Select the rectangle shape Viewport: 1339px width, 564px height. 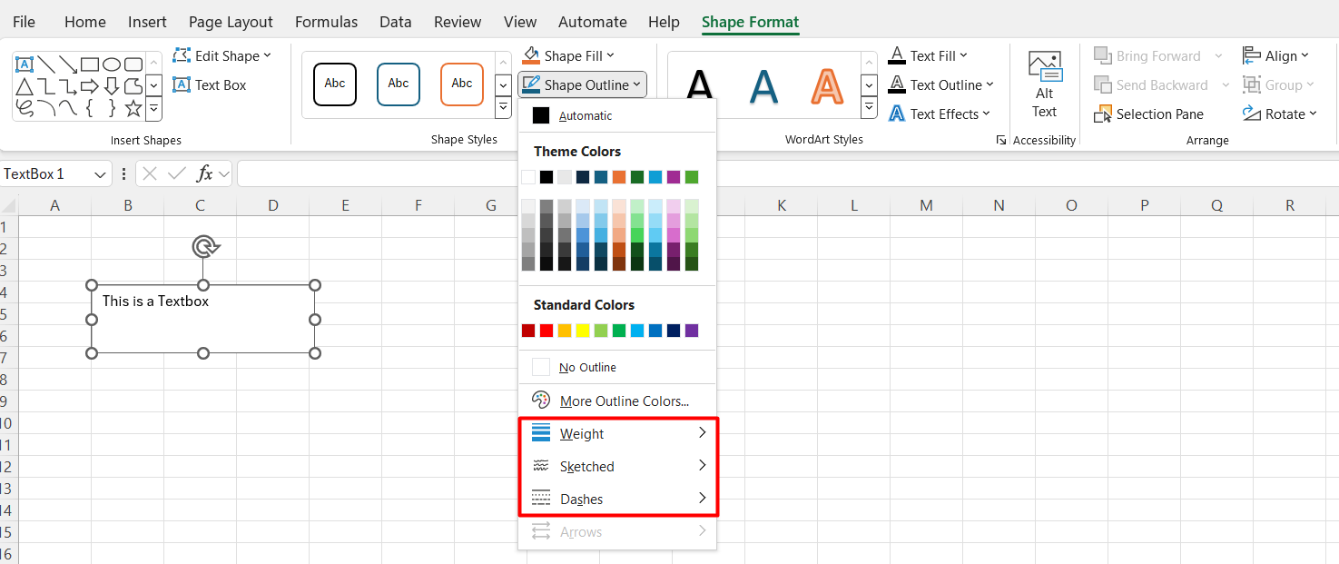click(x=90, y=64)
